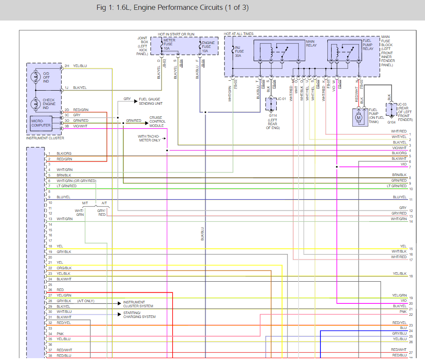Click arrow pointing to Fuel Gauge Sending Unit
Image resolution: width=425 pixels, height=362 pixels.
point(135,101)
